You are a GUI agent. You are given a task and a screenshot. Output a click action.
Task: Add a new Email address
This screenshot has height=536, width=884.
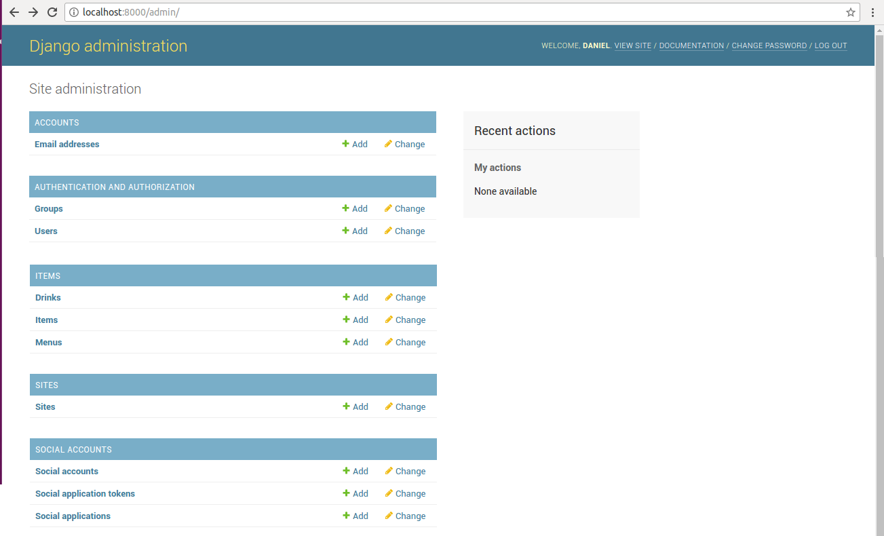pyautogui.click(x=355, y=144)
